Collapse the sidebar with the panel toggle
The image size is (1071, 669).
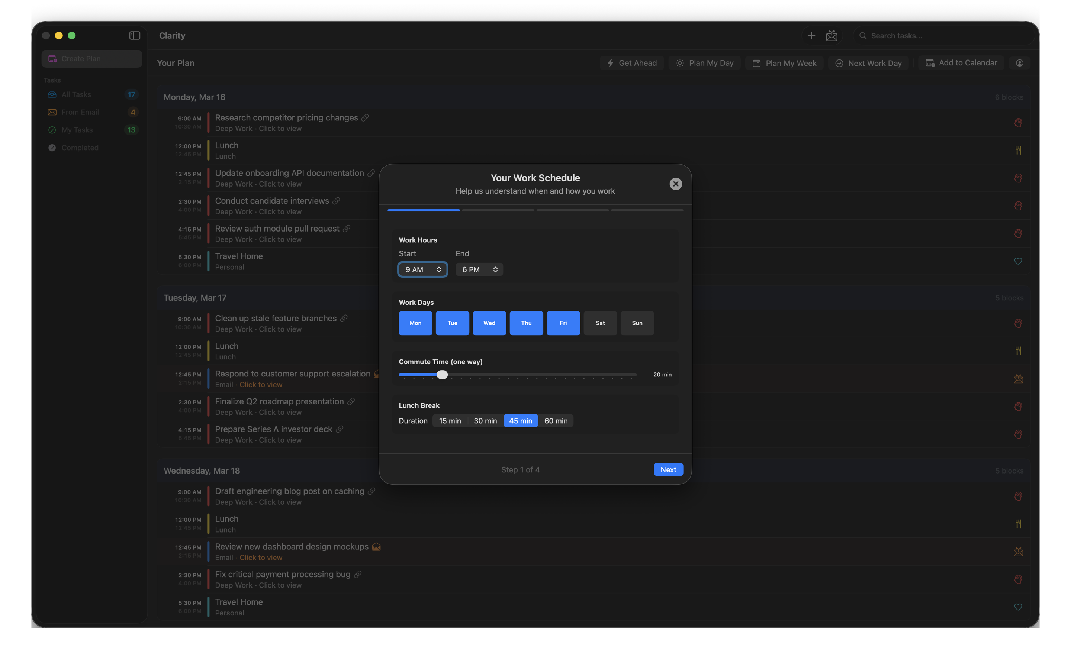(x=134, y=35)
